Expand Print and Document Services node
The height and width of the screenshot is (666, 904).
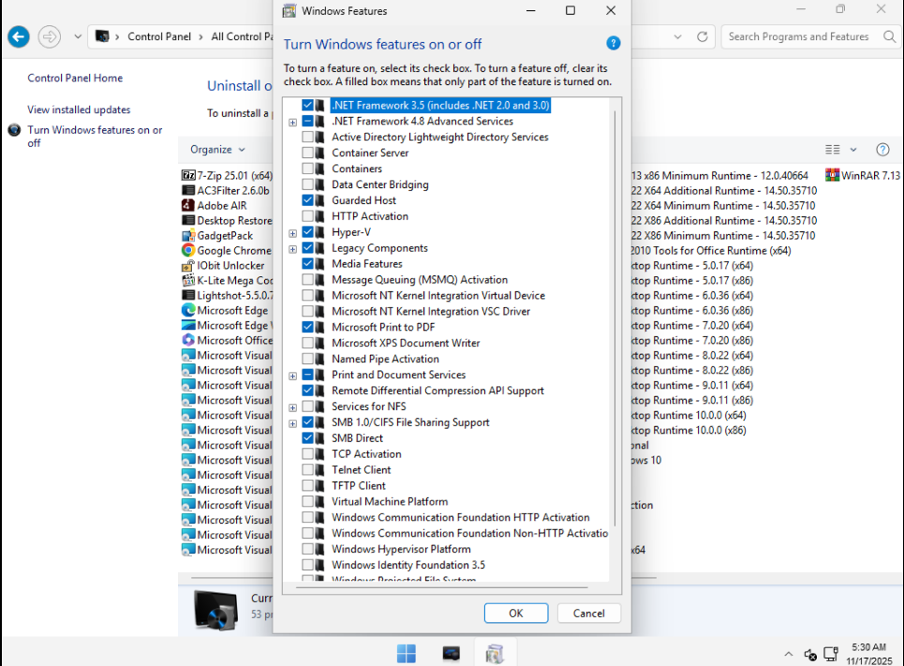(293, 375)
